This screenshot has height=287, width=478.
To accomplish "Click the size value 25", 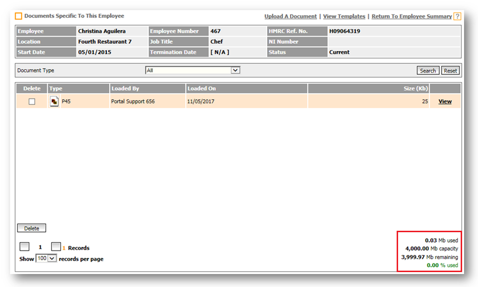I will [x=425, y=101].
